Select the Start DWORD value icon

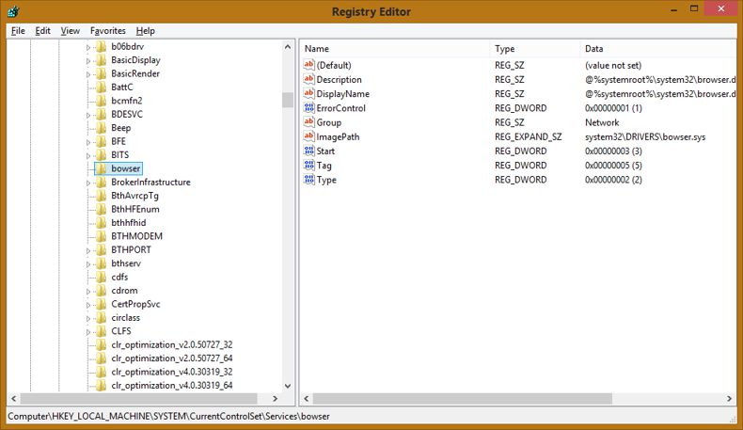tap(308, 151)
